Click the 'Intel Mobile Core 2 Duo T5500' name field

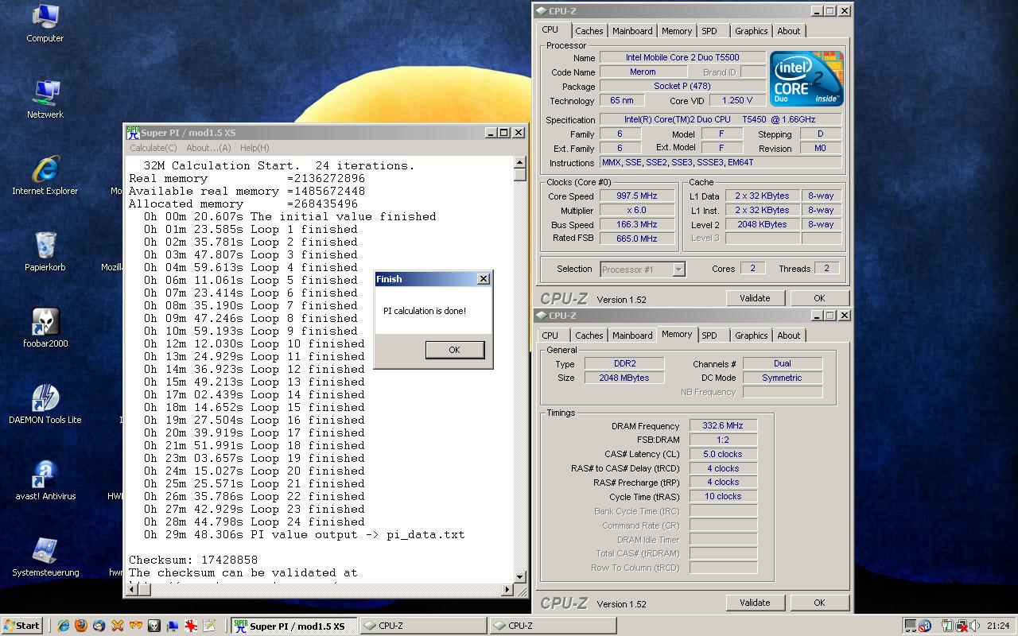[x=682, y=57]
